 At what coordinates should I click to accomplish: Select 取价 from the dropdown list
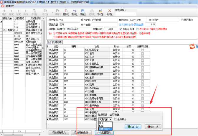[105, 123]
